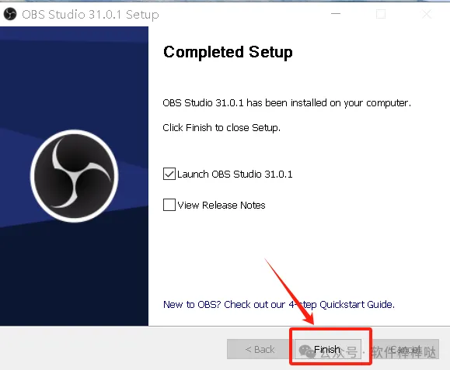Click the red arrow annotation pointing at Finish
This screenshot has width=450, height=370.
(290, 292)
